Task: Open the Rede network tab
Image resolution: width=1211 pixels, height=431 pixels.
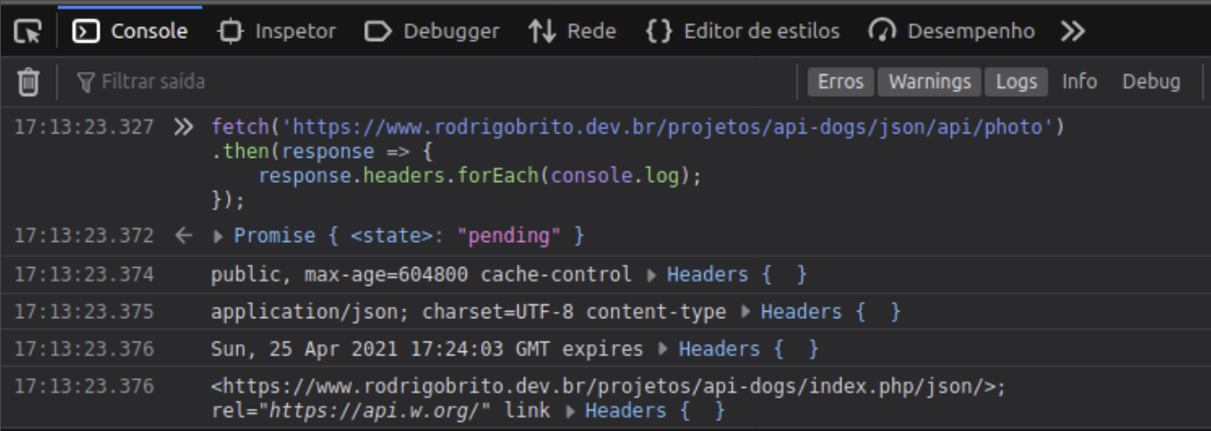Action: click(x=572, y=31)
